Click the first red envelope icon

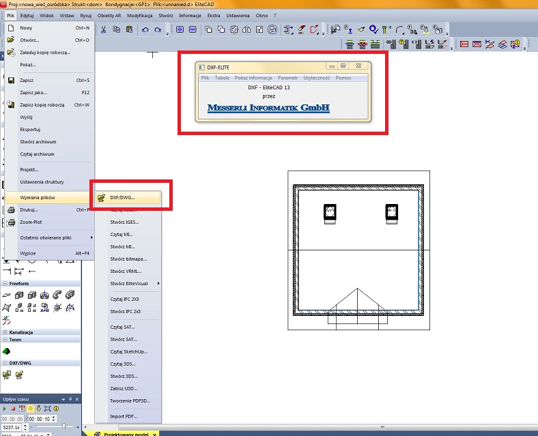tap(464, 44)
